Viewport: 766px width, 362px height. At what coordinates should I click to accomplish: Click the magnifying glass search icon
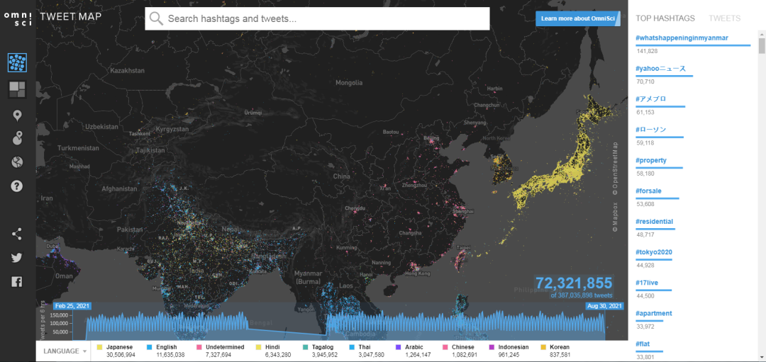tap(156, 18)
